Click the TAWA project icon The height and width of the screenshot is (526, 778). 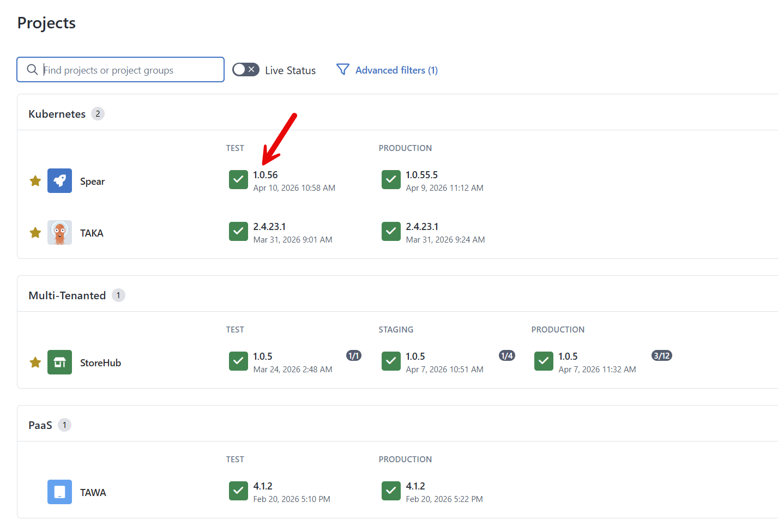pyautogui.click(x=59, y=492)
